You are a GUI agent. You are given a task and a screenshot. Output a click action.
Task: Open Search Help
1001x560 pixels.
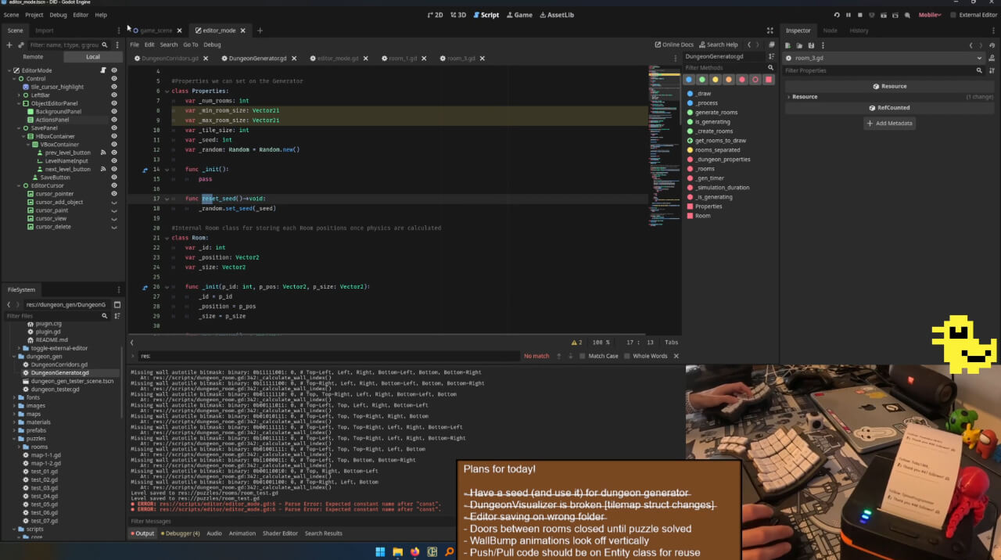(718, 45)
